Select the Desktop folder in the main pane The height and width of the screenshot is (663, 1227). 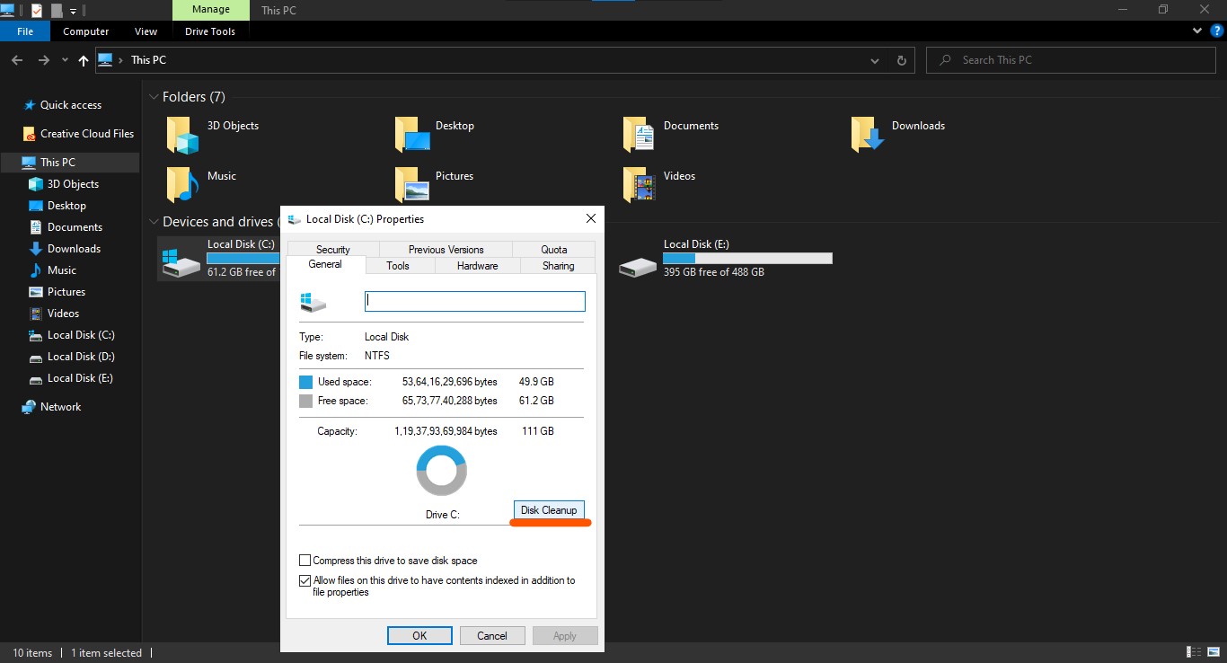point(434,134)
